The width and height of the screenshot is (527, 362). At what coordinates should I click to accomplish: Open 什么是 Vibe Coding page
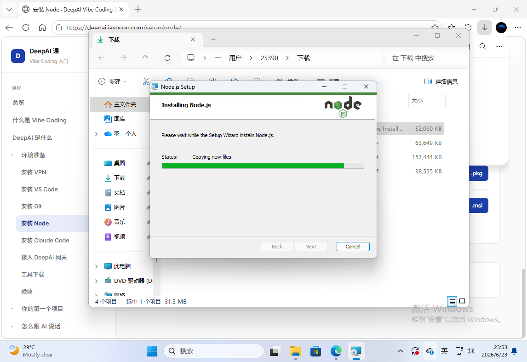pyautogui.click(x=40, y=120)
